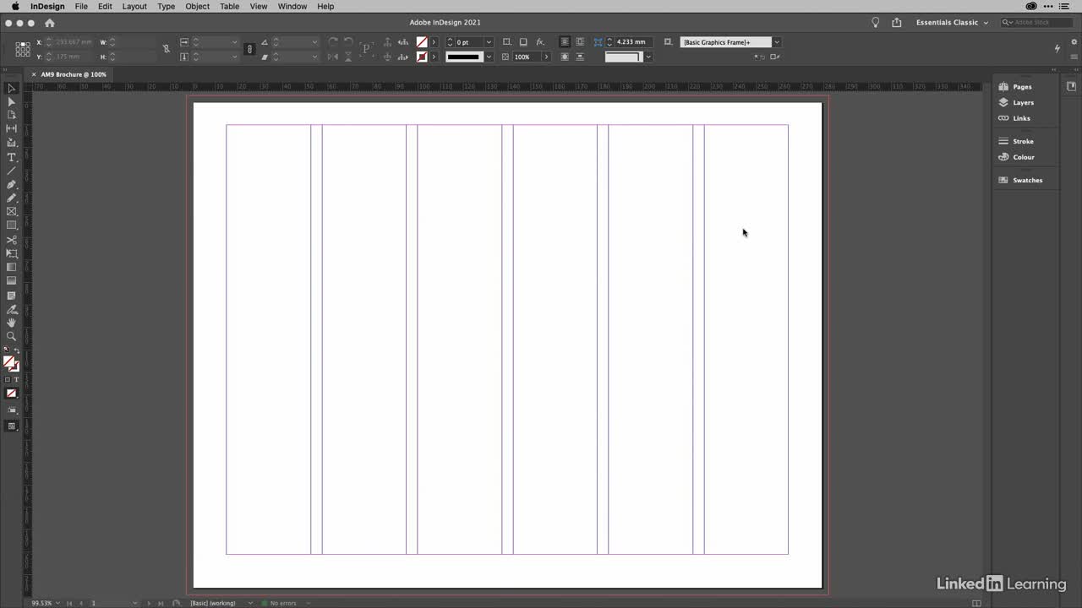Image resolution: width=1082 pixels, height=608 pixels.
Task: Select the Scissors tool
Action: (12, 240)
